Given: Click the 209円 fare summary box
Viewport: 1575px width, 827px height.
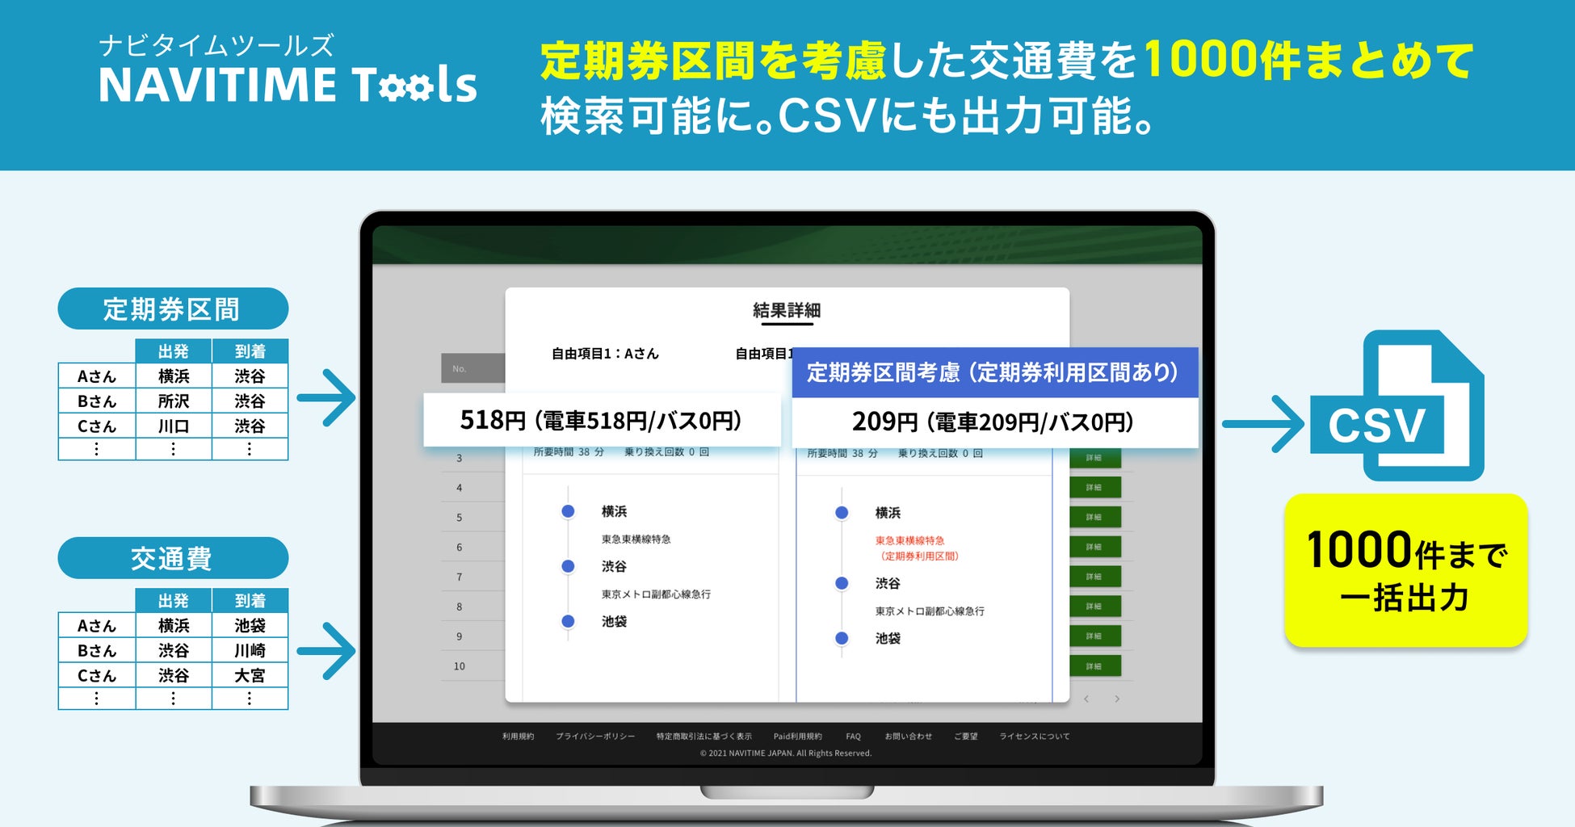Looking at the screenshot, I should [x=994, y=422].
